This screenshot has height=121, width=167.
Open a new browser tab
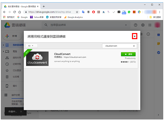pos(44,7)
